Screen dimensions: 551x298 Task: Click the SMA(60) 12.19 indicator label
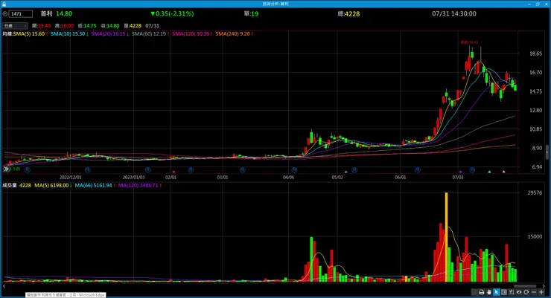[x=150, y=34]
